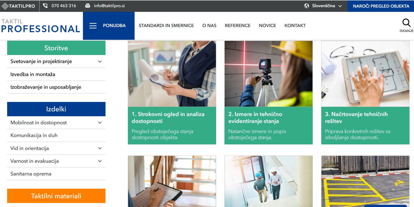Open Standardi in smernice menu item
Image resolution: width=414 pixels, height=207 pixels.
click(x=166, y=26)
